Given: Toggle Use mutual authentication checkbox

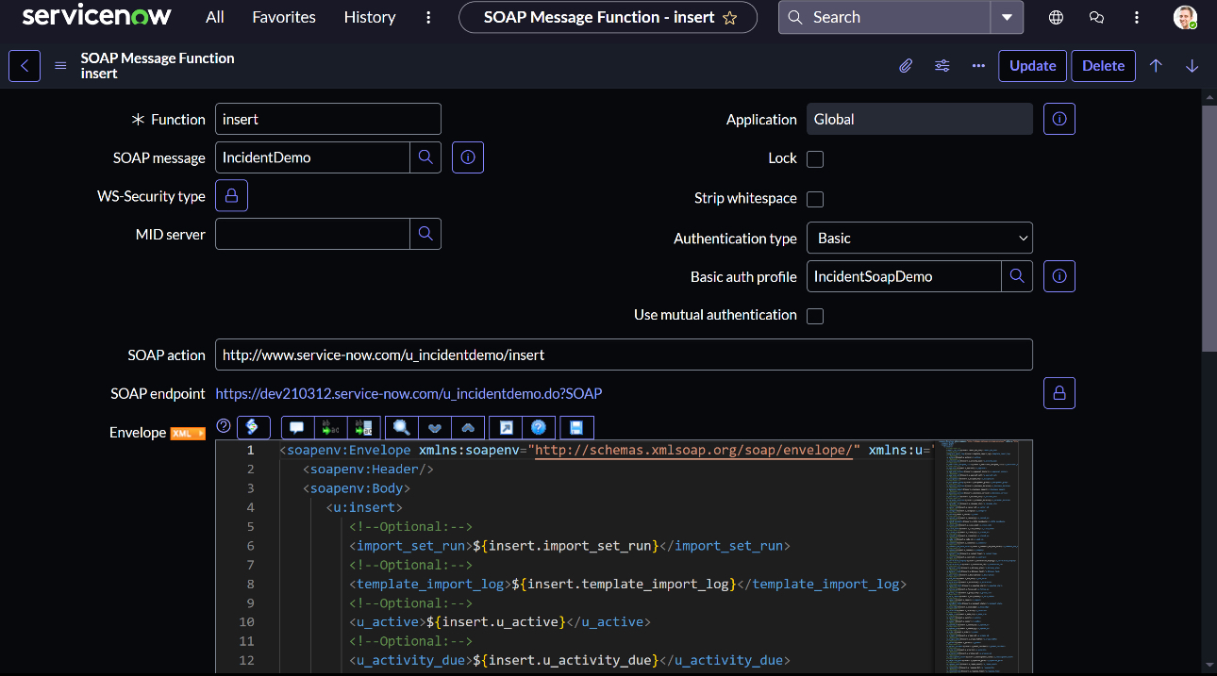Looking at the screenshot, I should point(815,316).
